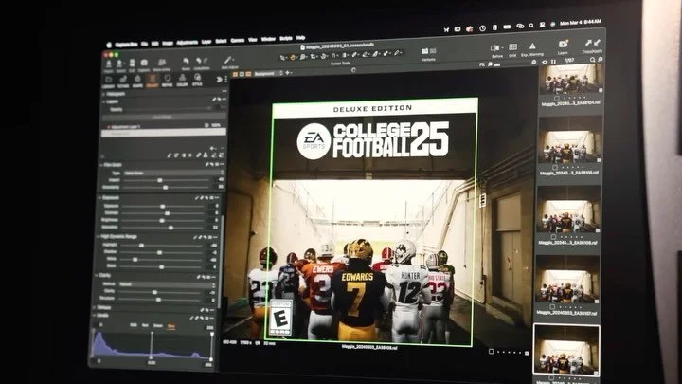682x384 pixels.
Task: Toggle the Exposure Warning triangle
Action: [x=532, y=48]
